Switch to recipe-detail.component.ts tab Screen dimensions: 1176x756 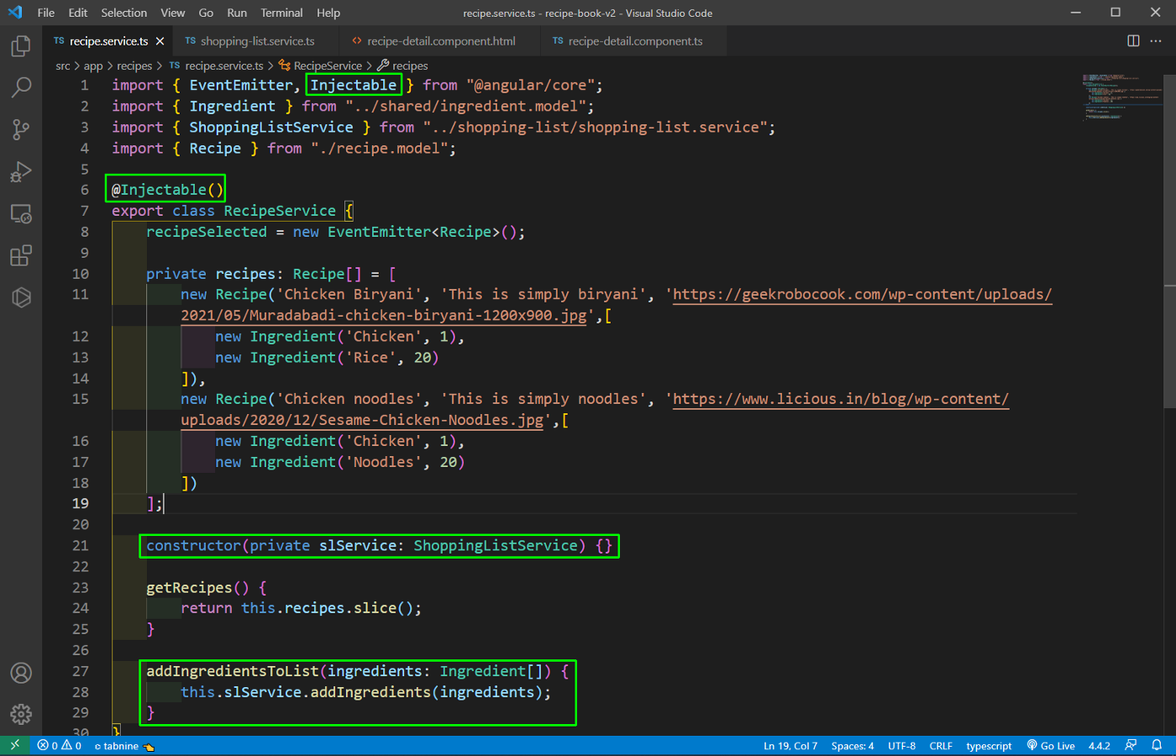635,41
